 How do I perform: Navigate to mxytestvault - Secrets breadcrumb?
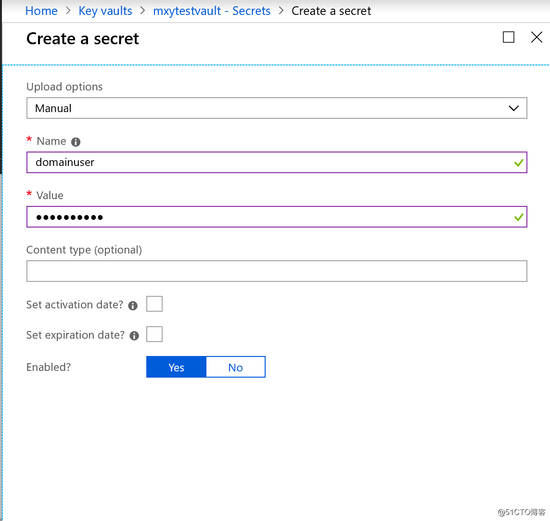point(212,11)
